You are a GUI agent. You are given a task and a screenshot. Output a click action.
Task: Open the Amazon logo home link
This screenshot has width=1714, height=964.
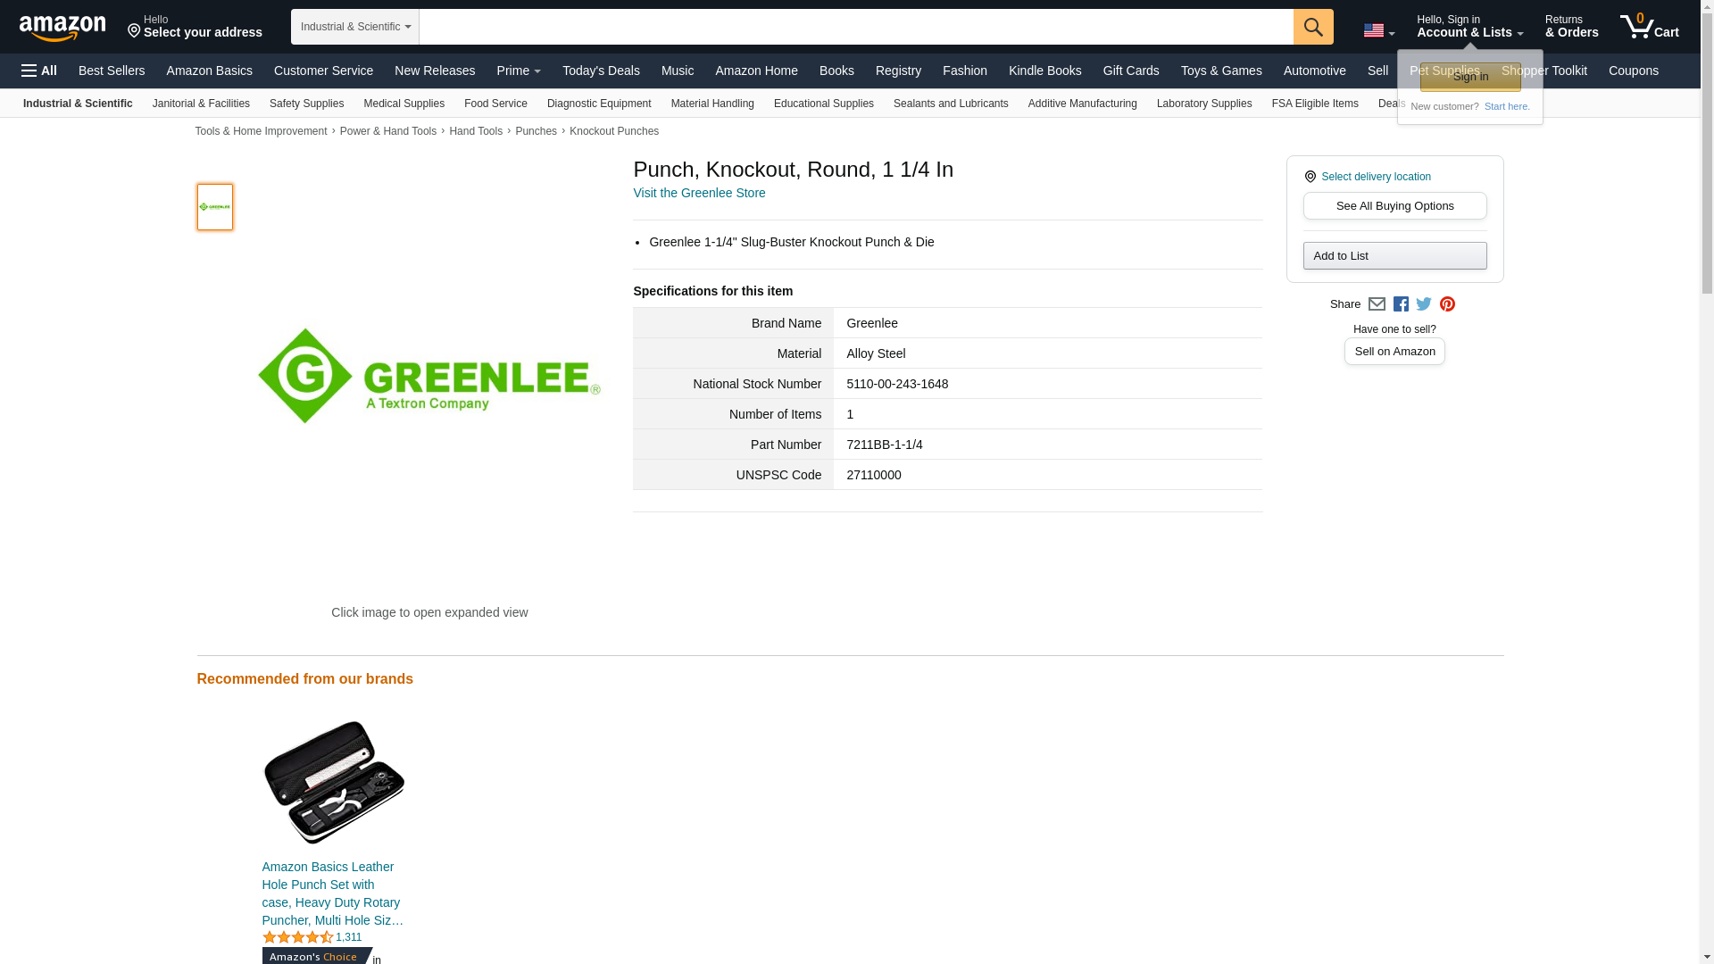click(62, 28)
